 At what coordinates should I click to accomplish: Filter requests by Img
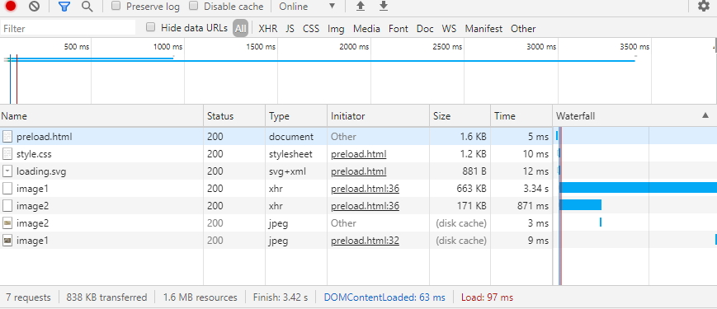[x=336, y=28]
